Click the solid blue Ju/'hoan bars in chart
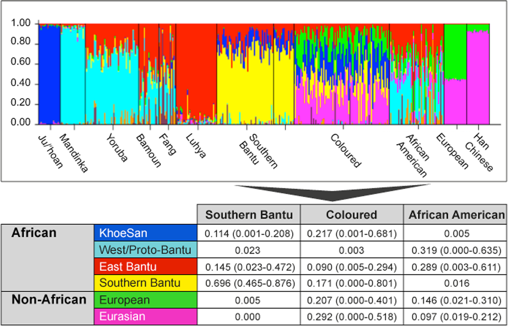 pos(49,75)
